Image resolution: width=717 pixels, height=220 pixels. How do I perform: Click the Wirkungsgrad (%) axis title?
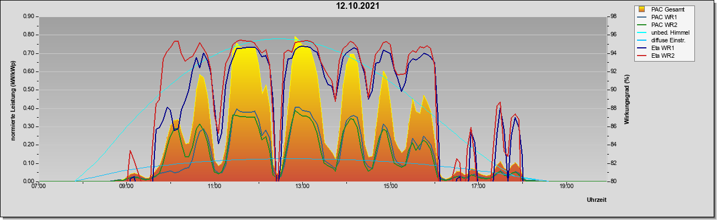click(x=627, y=99)
